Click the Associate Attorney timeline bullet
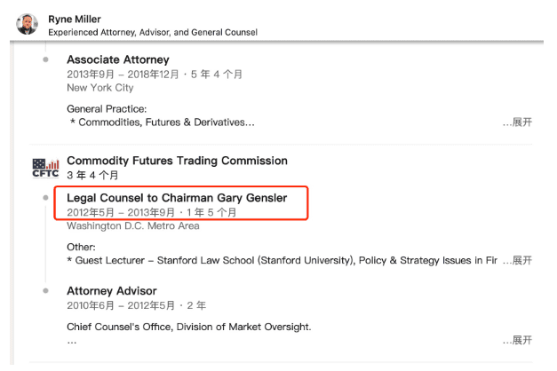Screen dimensions: 557x371 coord(45,59)
